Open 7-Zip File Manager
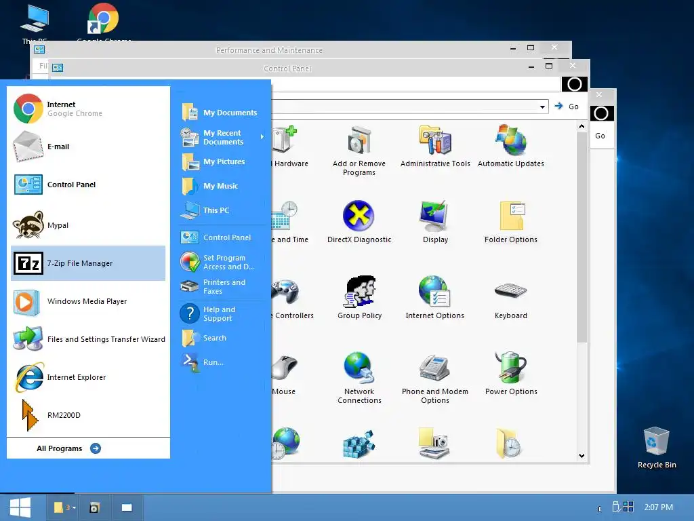 coord(88,263)
